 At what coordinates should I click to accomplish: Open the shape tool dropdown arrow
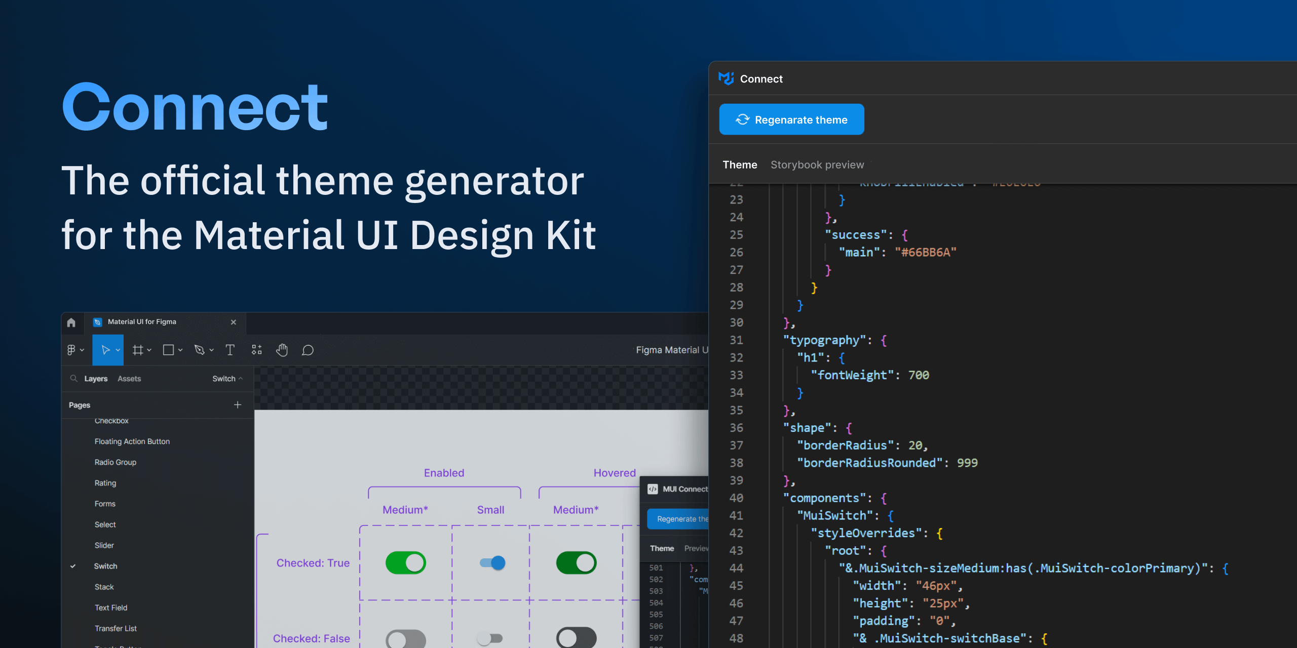(181, 349)
